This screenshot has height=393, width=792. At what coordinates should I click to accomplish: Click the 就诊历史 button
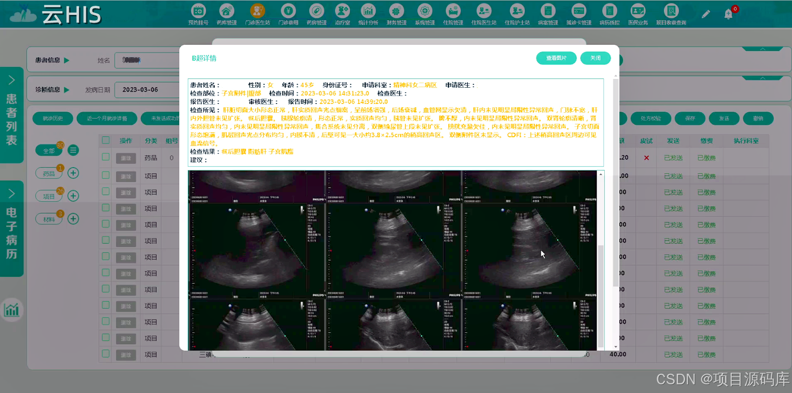[53, 118]
